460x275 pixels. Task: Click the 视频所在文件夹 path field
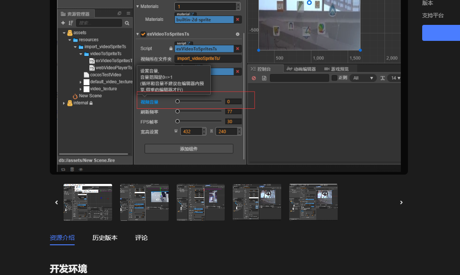(x=208, y=58)
